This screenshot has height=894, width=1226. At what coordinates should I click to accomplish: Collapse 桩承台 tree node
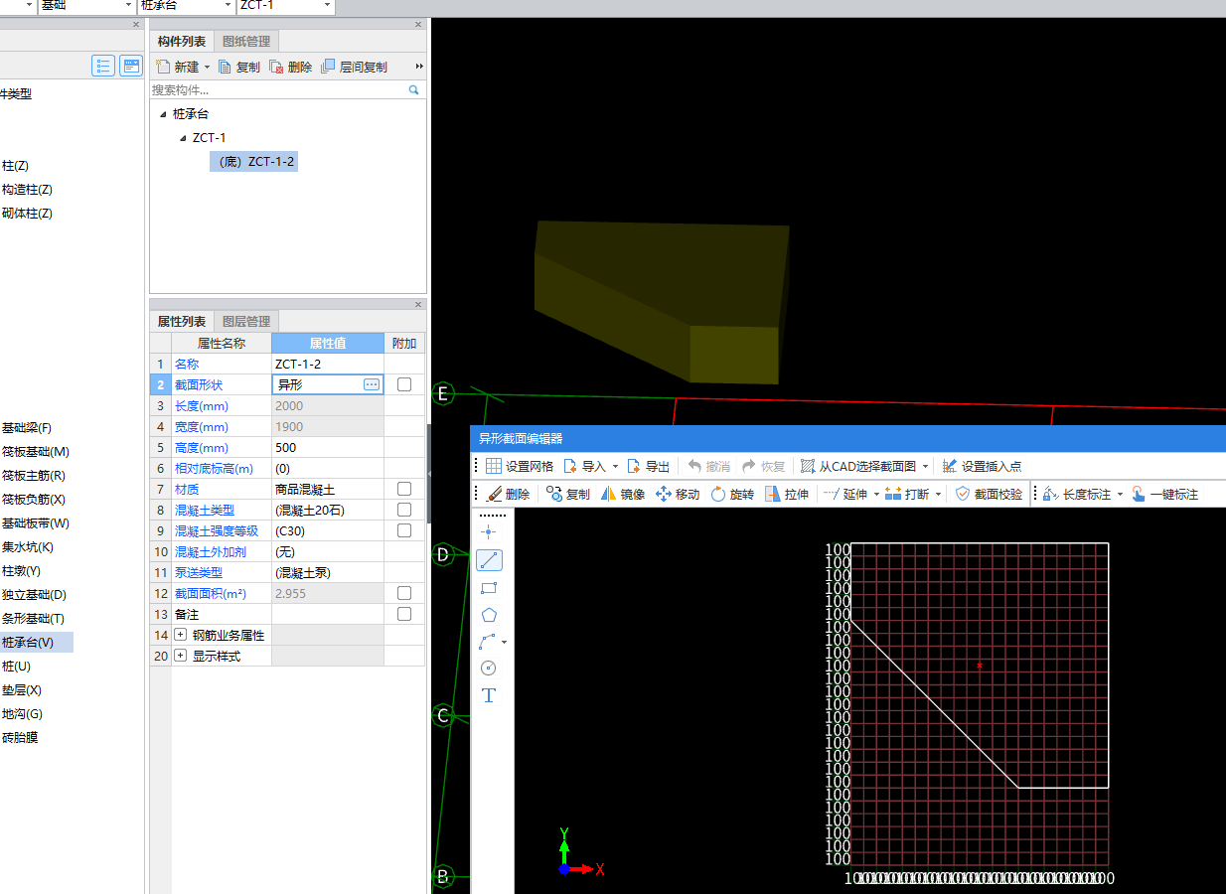point(163,114)
